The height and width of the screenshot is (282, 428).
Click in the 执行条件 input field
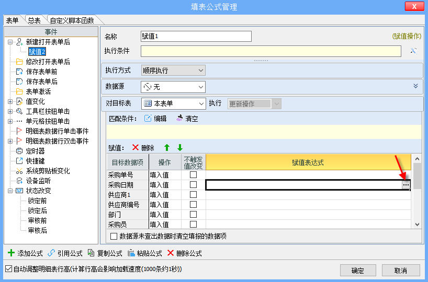271,51
